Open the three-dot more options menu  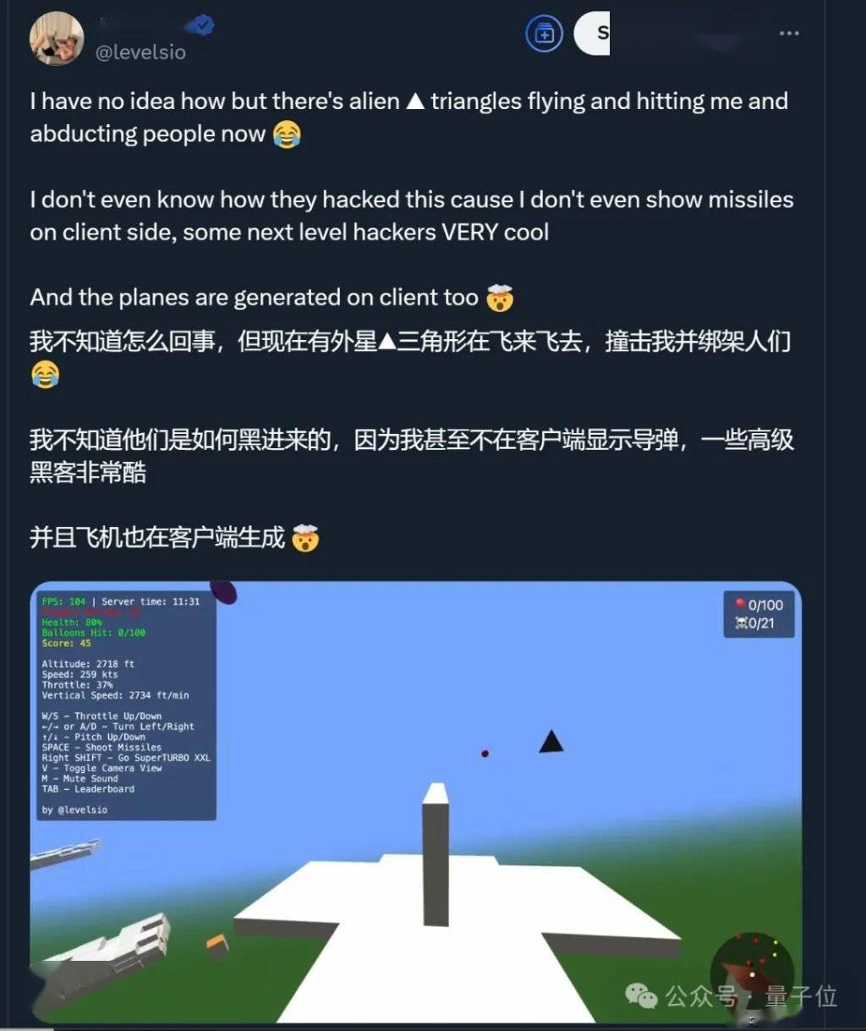click(x=789, y=33)
